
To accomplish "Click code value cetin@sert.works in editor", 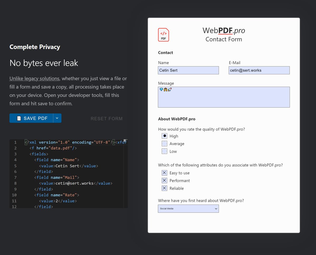I will [75, 183].
